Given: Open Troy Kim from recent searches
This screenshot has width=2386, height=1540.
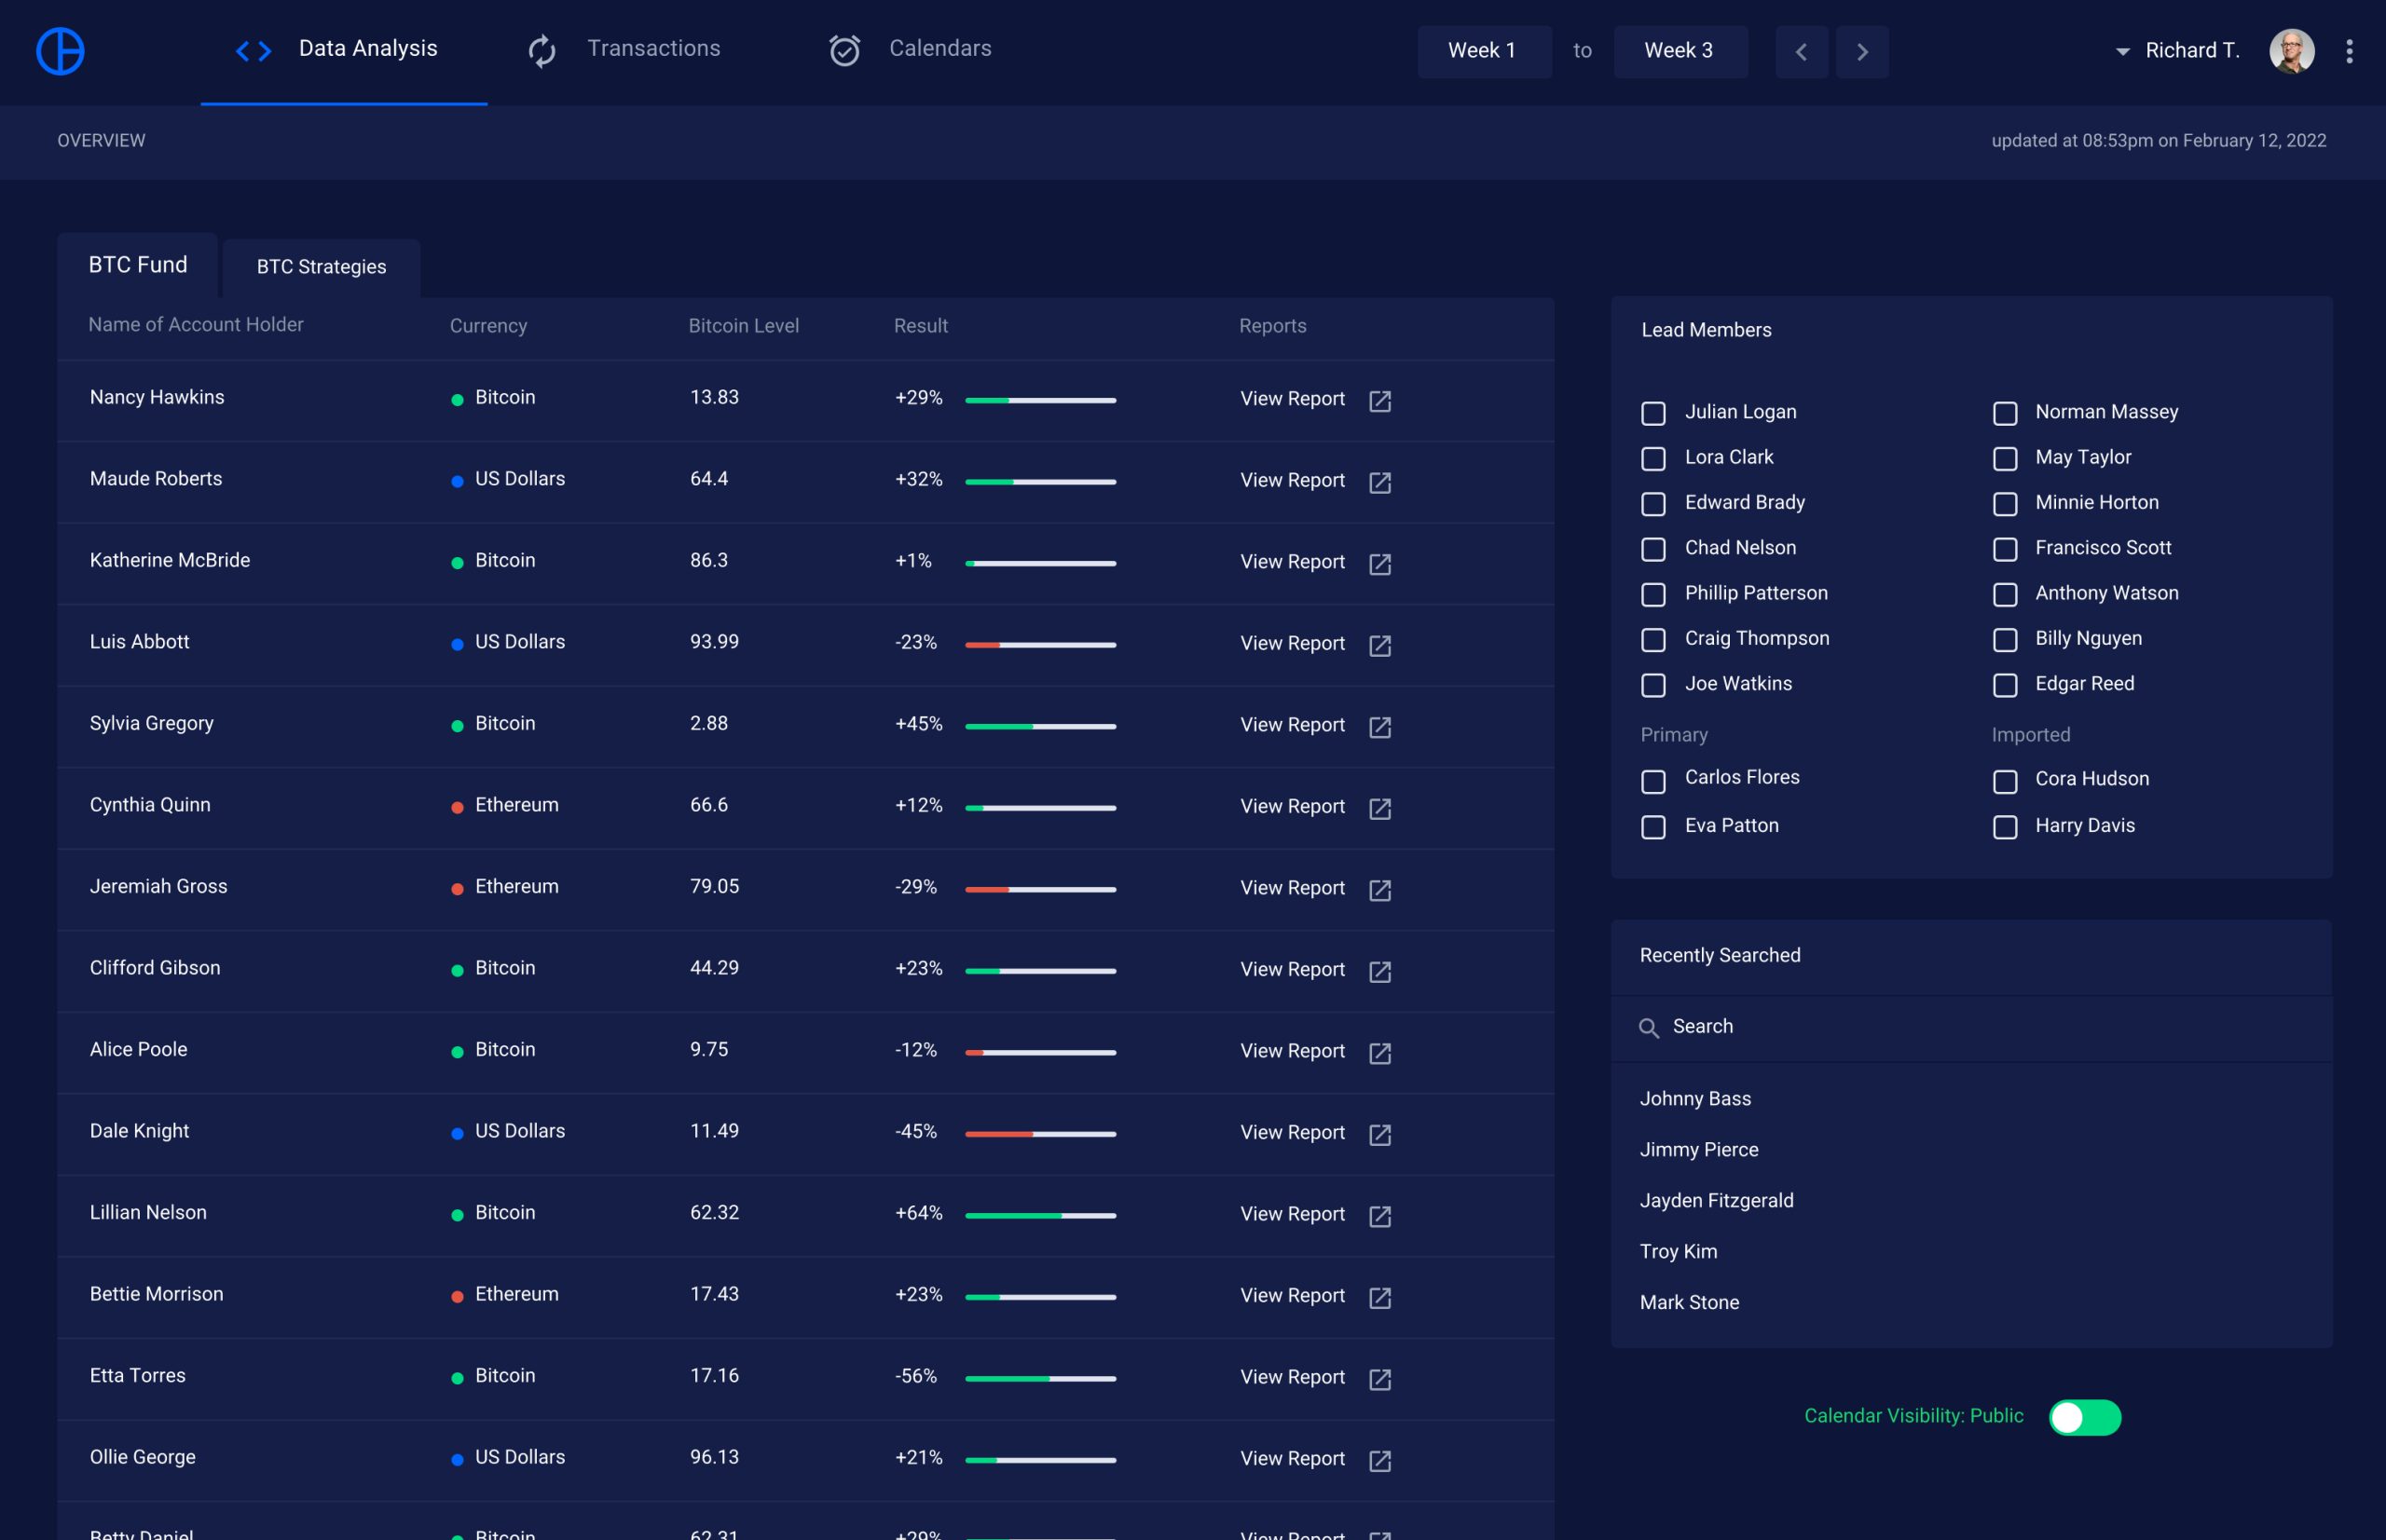Looking at the screenshot, I should [x=1678, y=1252].
